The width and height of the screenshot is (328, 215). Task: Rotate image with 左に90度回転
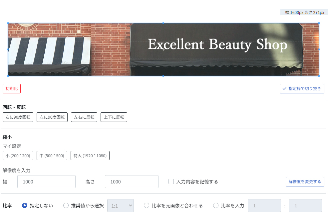(52, 117)
